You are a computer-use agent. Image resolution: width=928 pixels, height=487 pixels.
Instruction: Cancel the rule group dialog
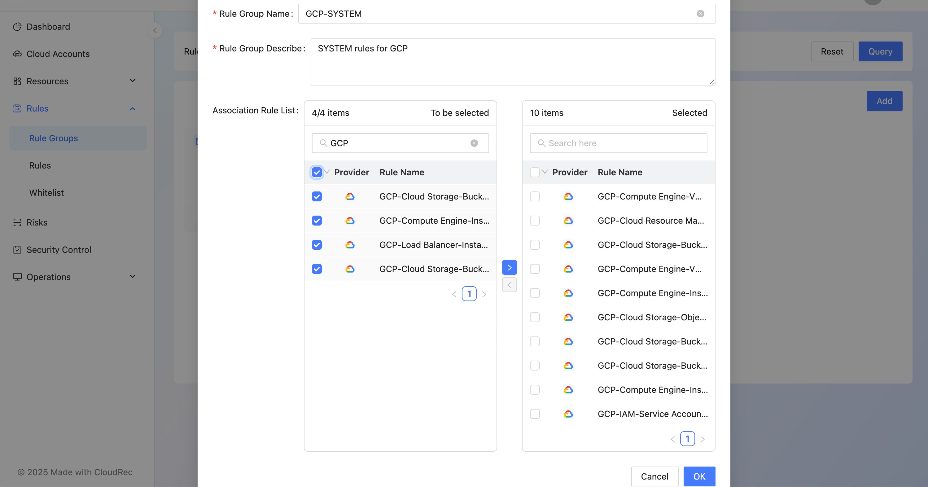654,476
